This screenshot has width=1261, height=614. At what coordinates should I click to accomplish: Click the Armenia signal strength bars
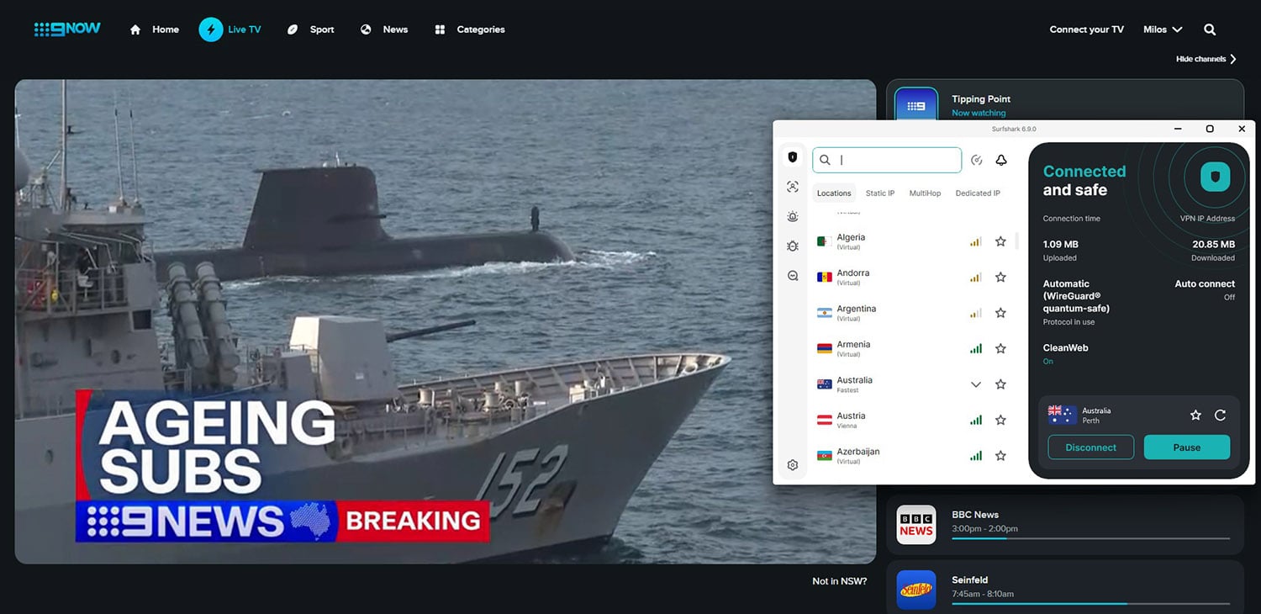976,348
